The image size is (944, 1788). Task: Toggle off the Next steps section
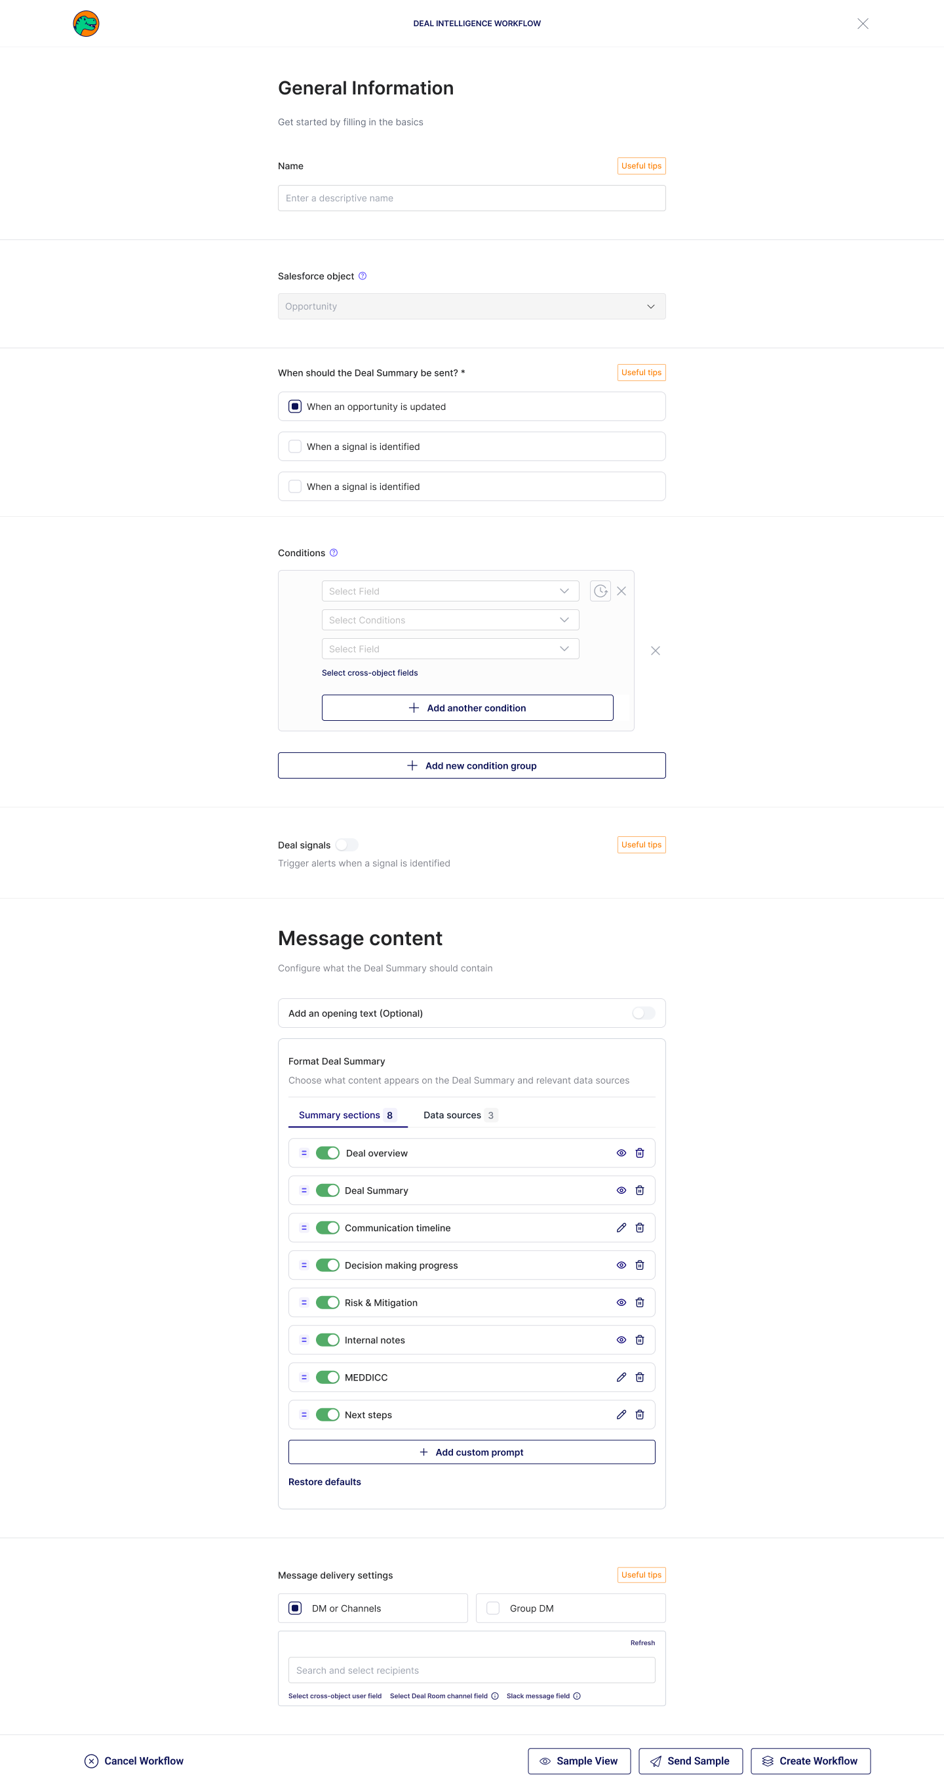[x=327, y=1415]
